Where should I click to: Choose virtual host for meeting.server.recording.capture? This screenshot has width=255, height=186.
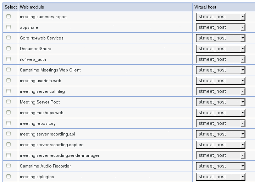[221, 145]
